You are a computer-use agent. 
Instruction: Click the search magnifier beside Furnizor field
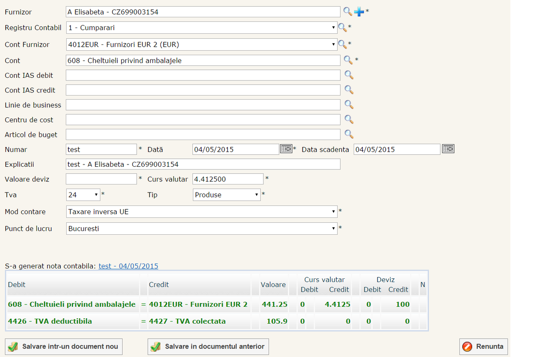pyautogui.click(x=348, y=12)
